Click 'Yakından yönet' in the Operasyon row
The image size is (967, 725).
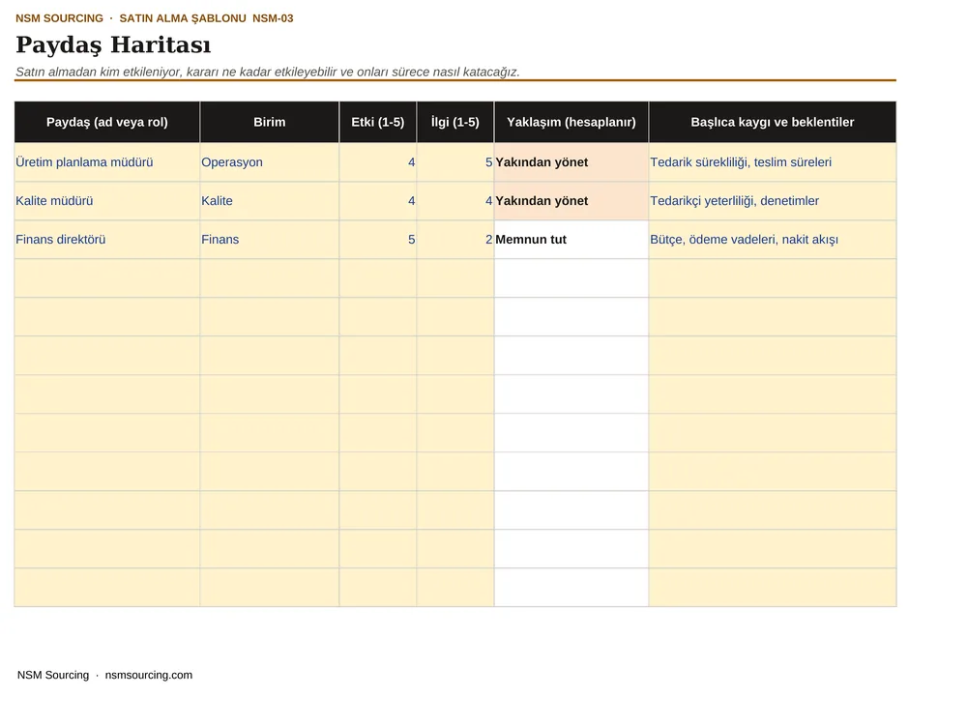(x=571, y=162)
